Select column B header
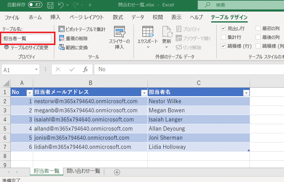This screenshot has height=182, width=284. [91, 83]
